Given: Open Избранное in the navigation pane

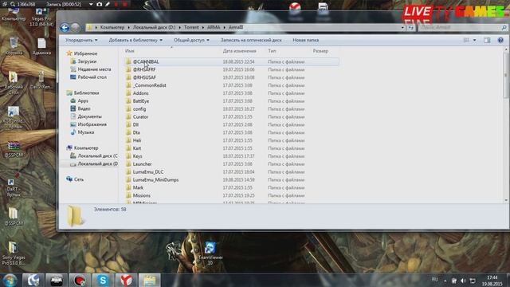Looking at the screenshot, I should pos(85,53).
